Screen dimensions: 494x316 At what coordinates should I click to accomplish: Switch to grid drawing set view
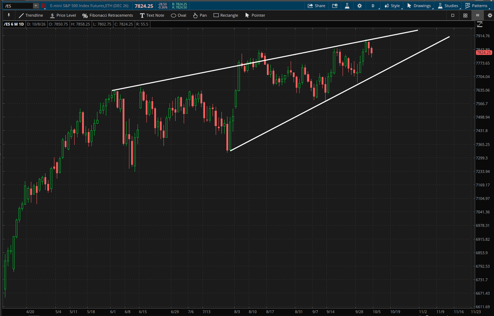pos(465,15)
